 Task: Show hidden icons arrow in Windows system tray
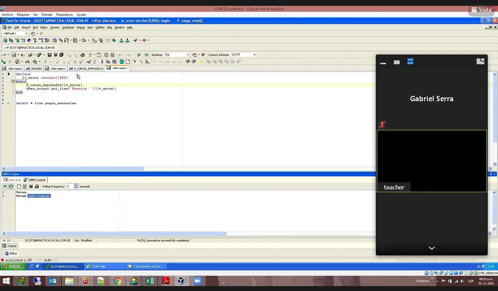click(x=437, y=281)
